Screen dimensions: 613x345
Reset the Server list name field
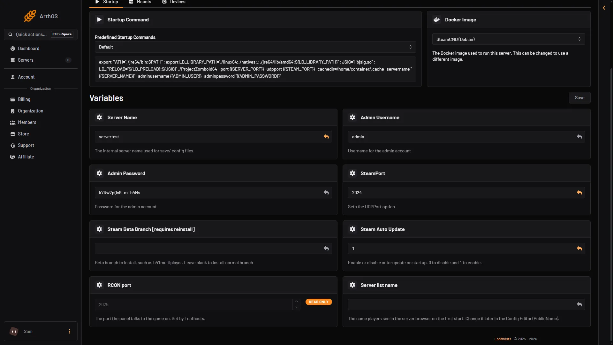click(579, 304)
